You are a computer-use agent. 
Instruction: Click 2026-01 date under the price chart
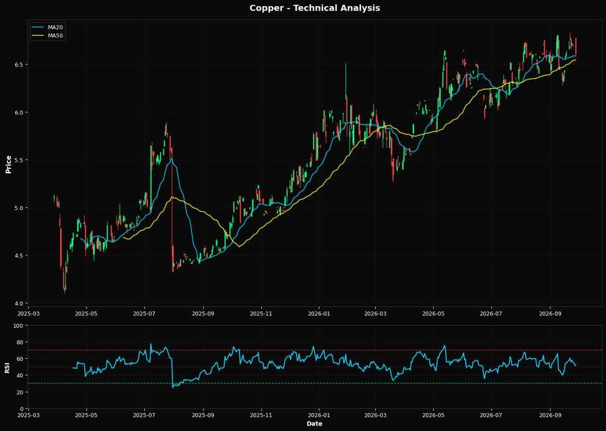tap(319, 314)
